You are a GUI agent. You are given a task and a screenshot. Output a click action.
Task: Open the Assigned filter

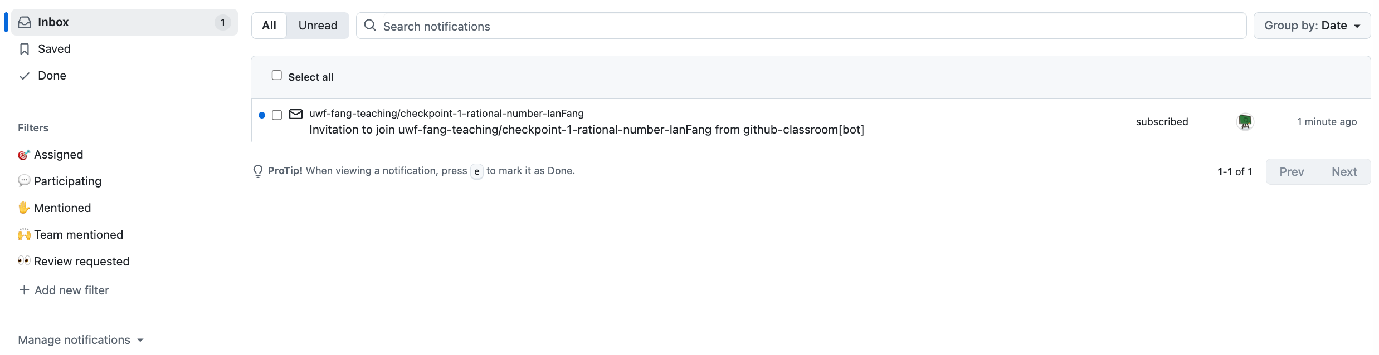[x=59, y=155]
